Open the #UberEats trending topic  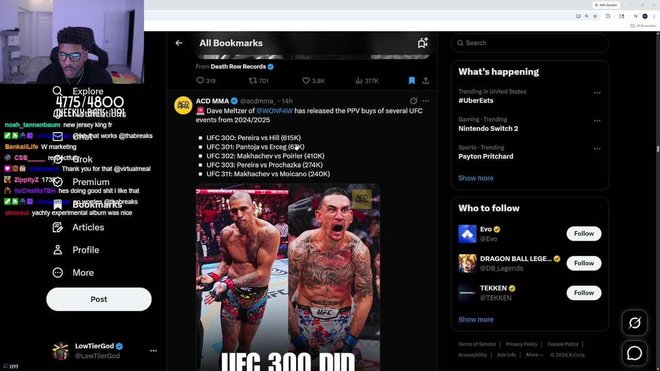pyautogui.click(x=476, y=100)
